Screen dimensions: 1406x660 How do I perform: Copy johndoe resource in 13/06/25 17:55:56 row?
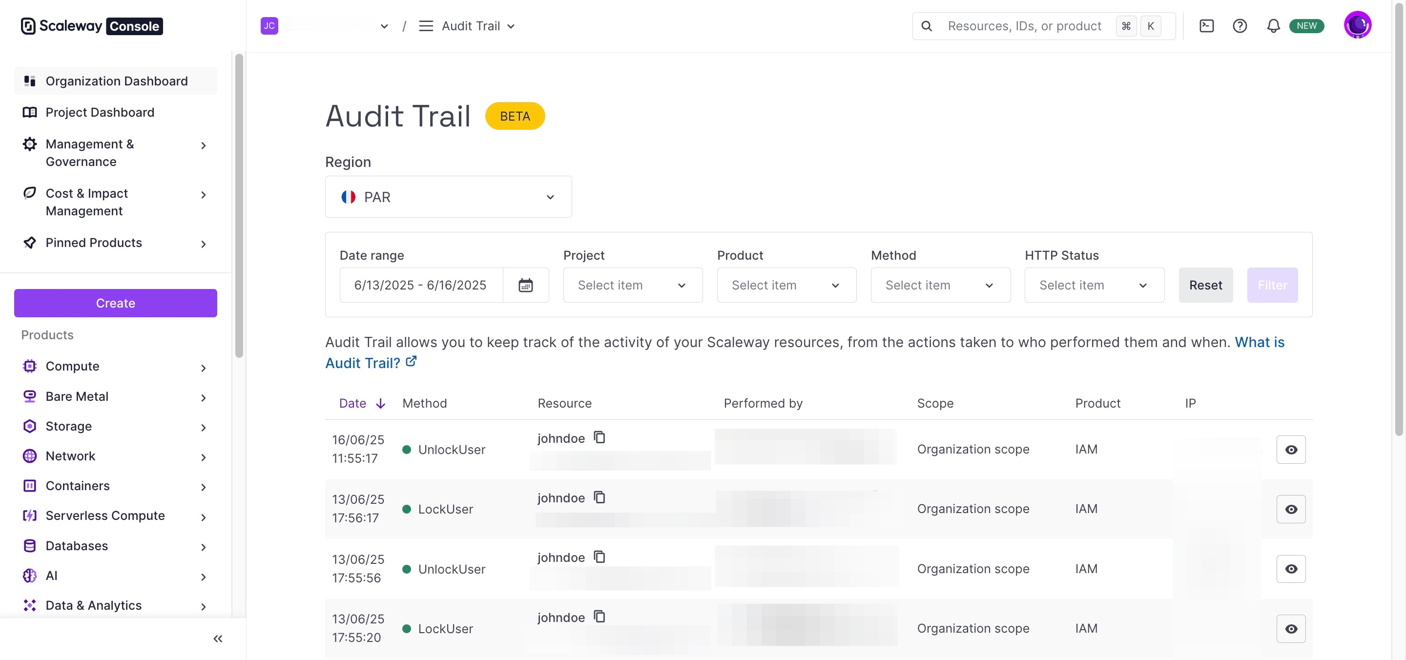click(600, 557)
